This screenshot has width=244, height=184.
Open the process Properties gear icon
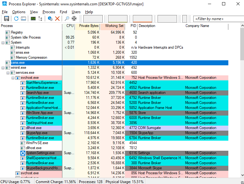click(x=50, y=19)
